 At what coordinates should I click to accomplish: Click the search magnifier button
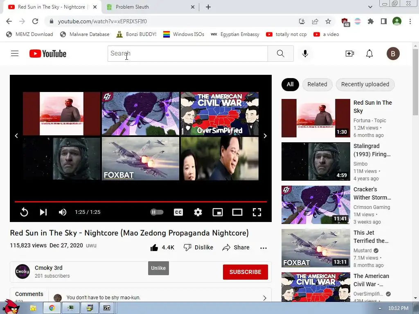point(281,54)
